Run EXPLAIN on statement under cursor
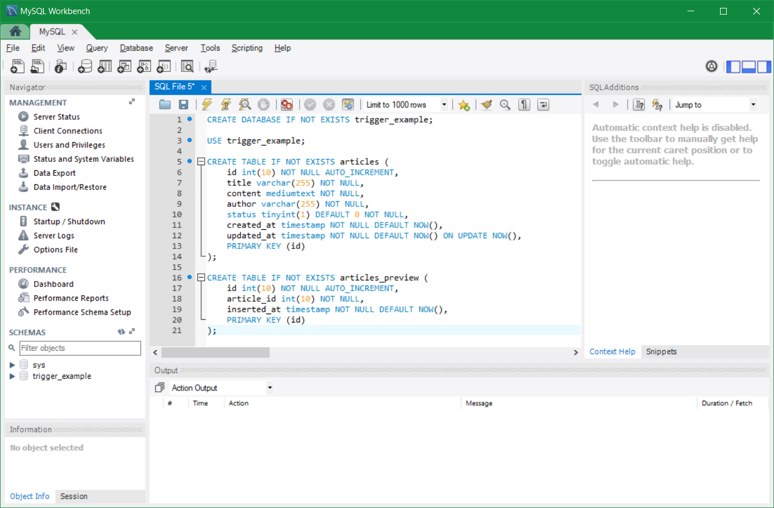The height and width of the screenshot is (508, 774). point(245,105)
